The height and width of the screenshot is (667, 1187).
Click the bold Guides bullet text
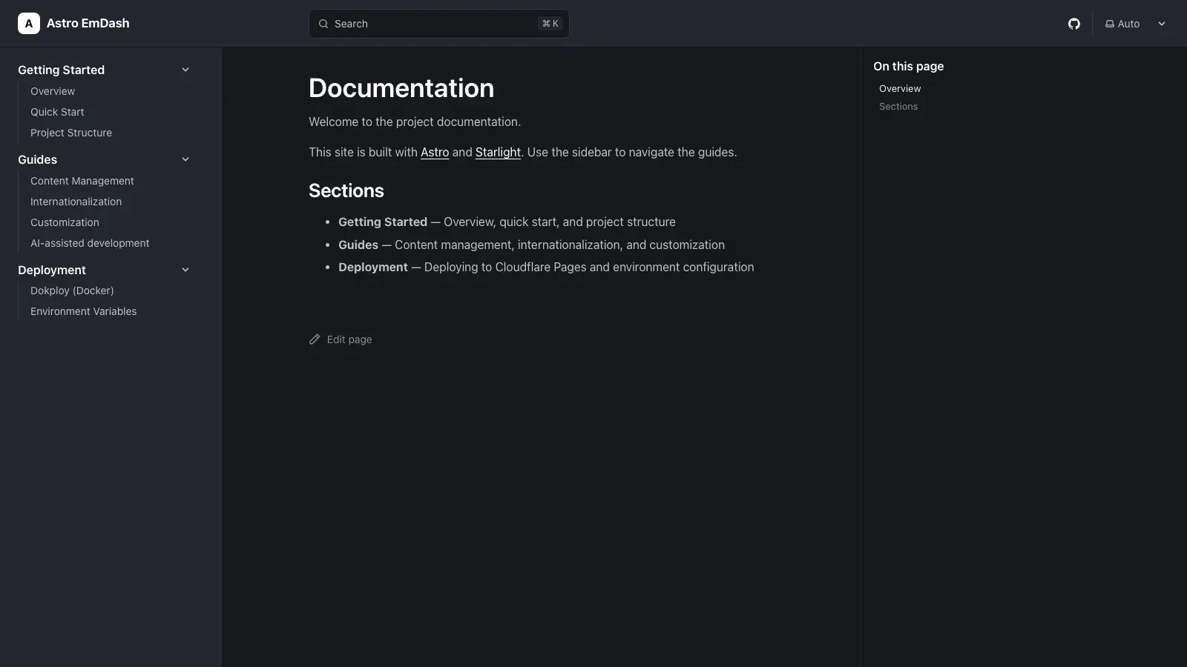[358, 245]
